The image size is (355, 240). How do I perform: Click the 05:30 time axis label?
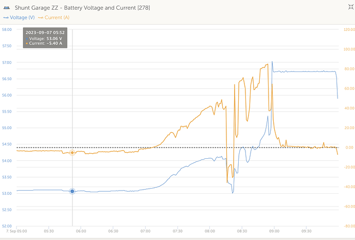pyautogui.click(x=49, y=231)
